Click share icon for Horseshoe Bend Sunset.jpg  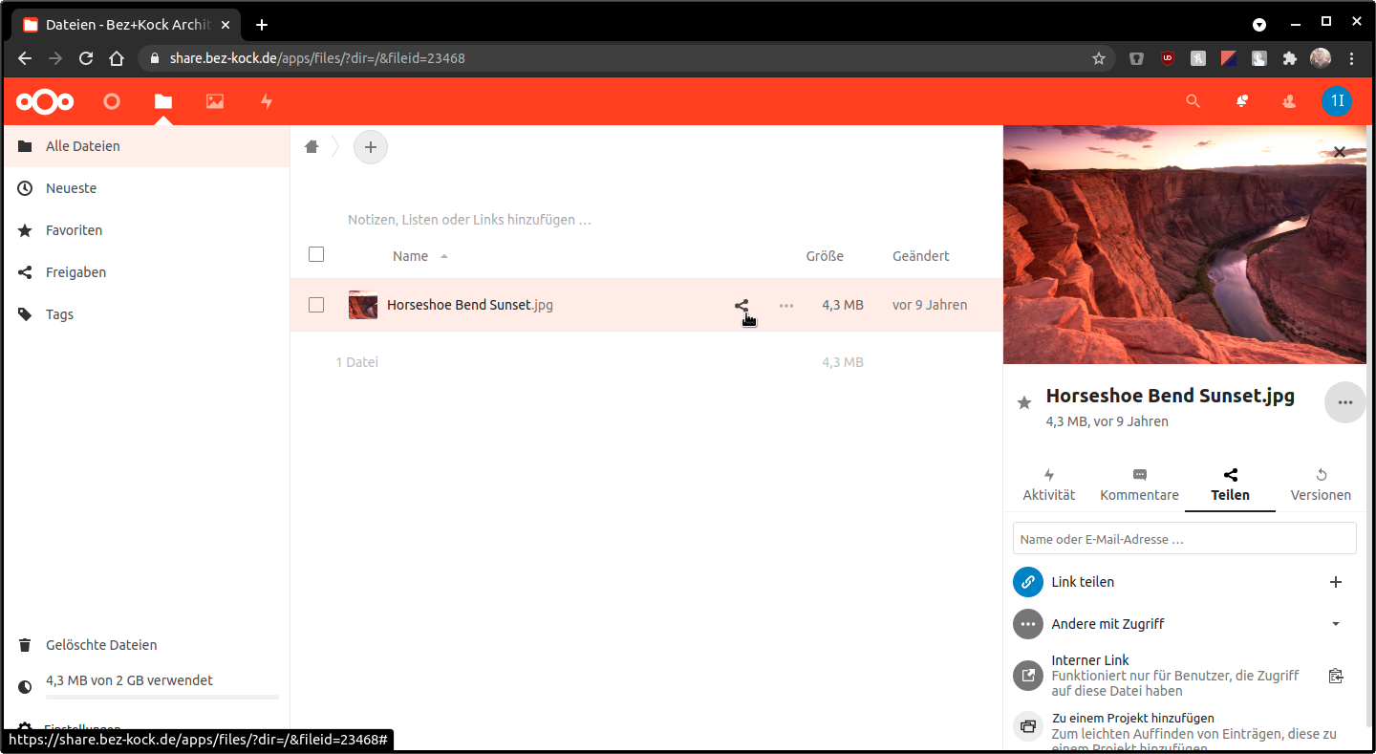point(742,306)
